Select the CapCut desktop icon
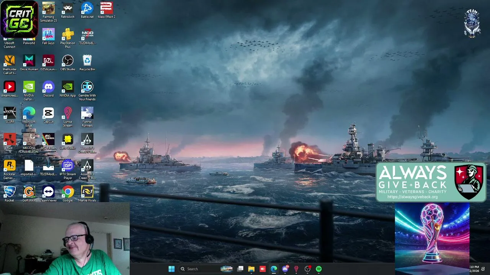490x275 pixels. (x=48, y=115)
